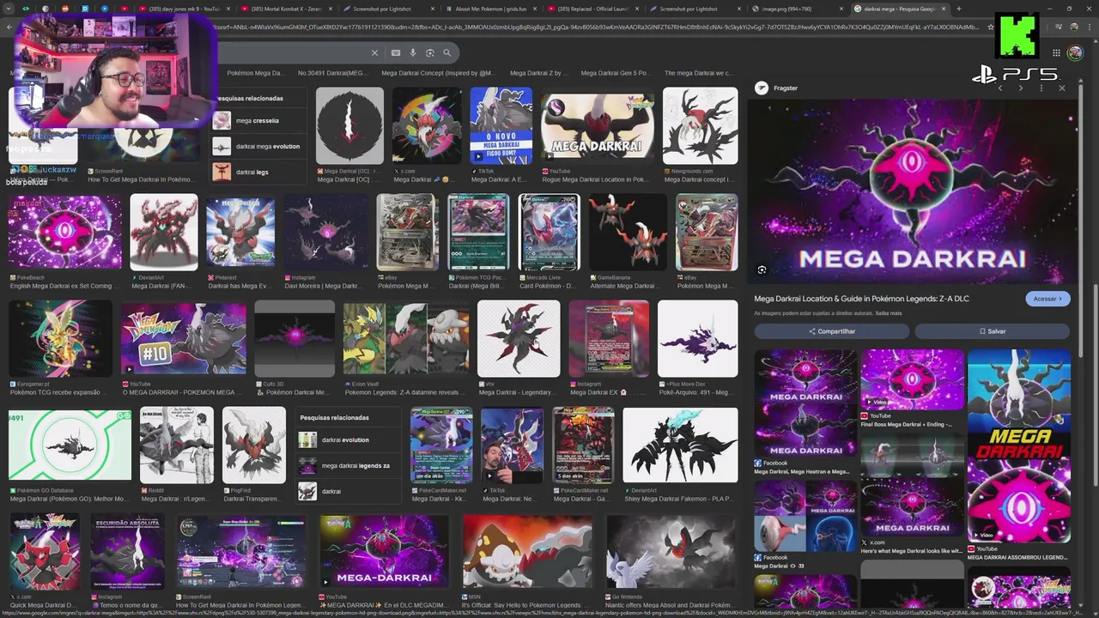Image resolution: width=1099 pixels, height=618 pixels.
Task: Open the Google apps grid icon
Action: point(1056,52)
